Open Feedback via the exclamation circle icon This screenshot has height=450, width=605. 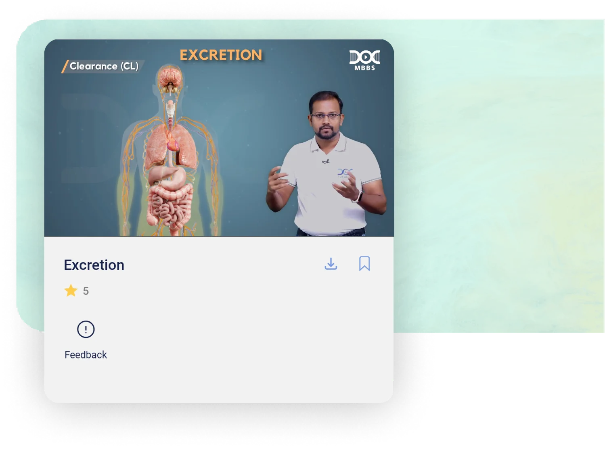86,329
